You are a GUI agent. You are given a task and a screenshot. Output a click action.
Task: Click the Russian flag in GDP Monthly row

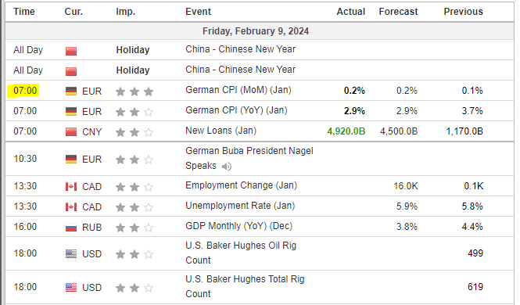(71, 228)
